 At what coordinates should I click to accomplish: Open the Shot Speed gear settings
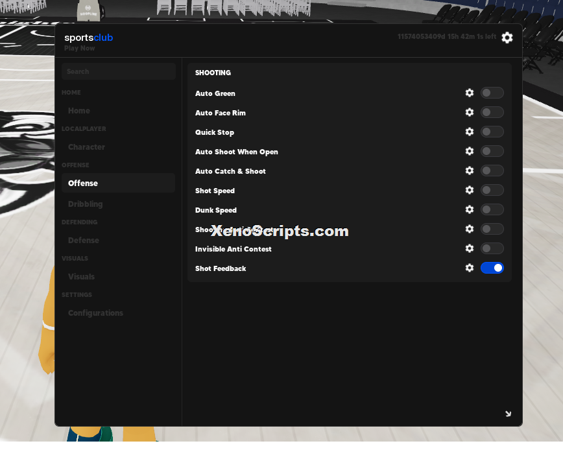pyautogui.click(x=470, y=190)
